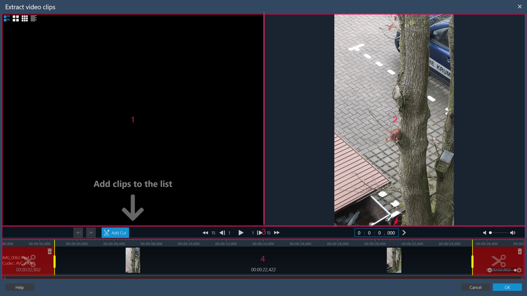Click the 00:00:10,000 mark on the time ruler
This screenshot has width=527, height=296.
189,244
